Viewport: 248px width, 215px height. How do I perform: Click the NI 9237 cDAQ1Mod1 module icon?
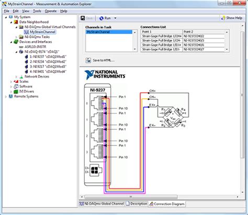tap(26, 56)
